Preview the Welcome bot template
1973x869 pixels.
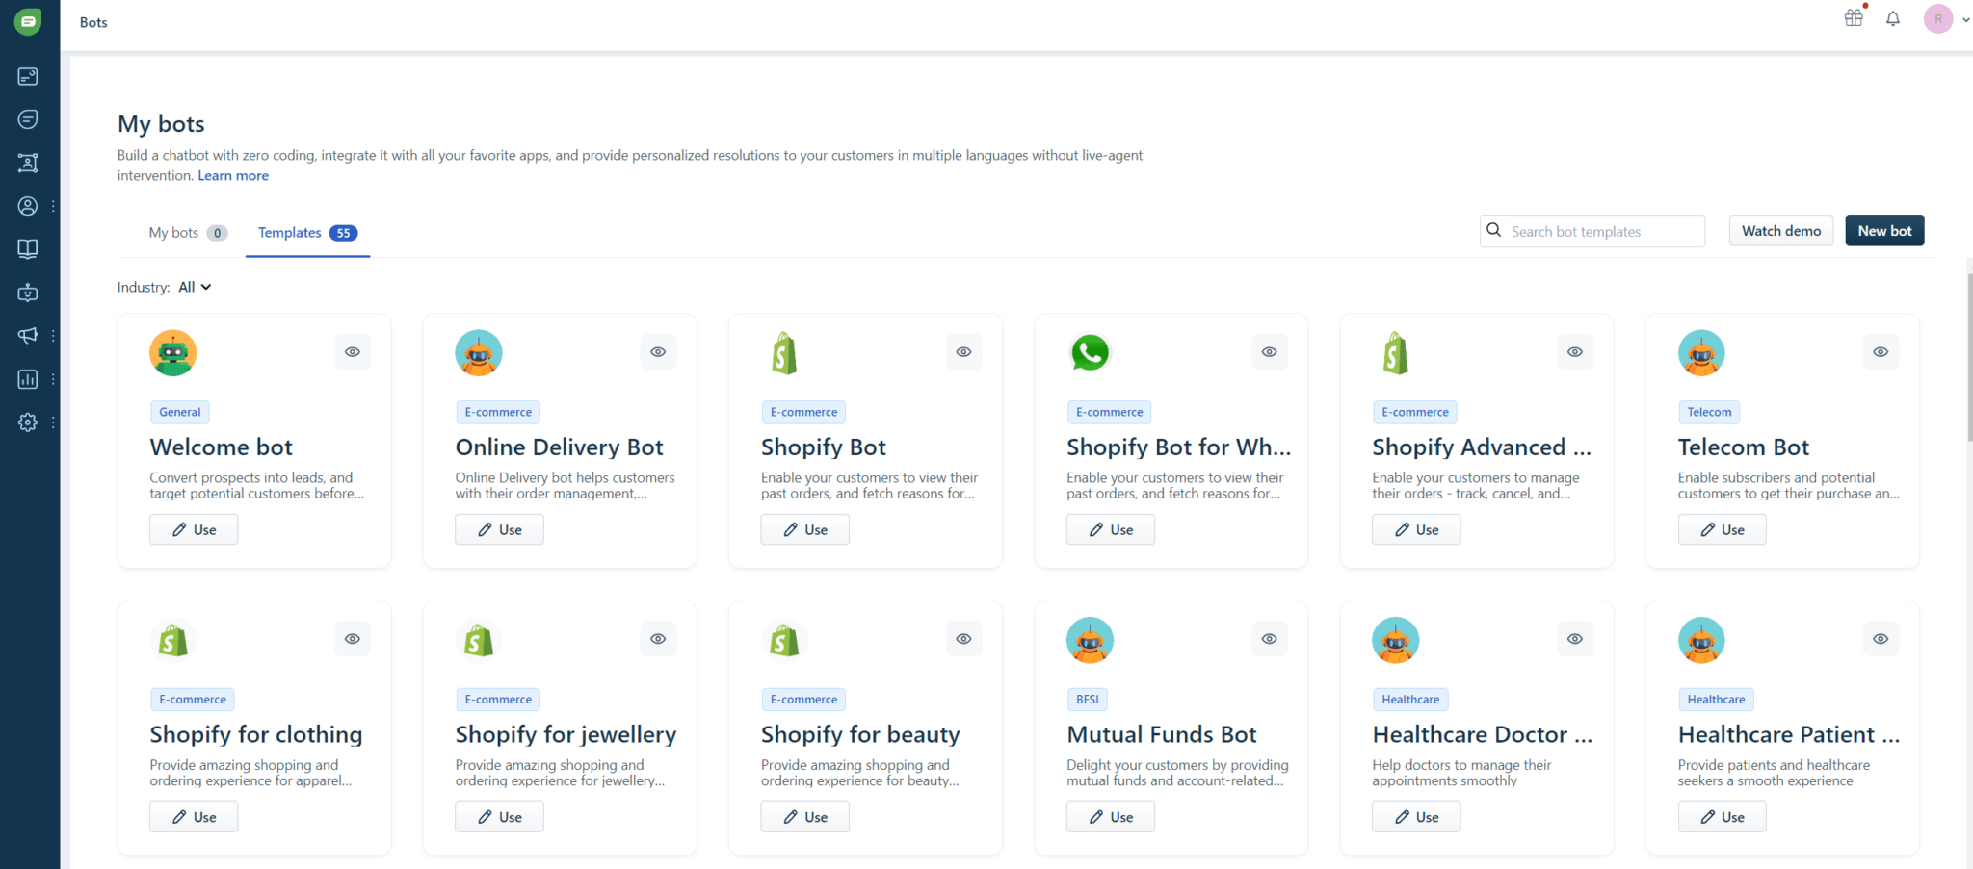click(x=352, y=351)
